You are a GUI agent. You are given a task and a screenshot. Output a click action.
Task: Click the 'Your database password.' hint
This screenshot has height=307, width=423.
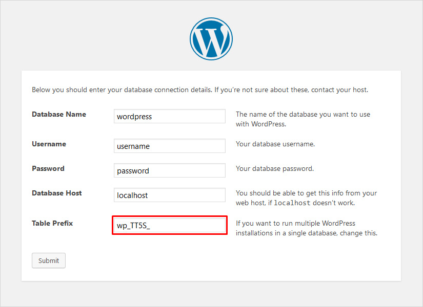click(274, 168)
